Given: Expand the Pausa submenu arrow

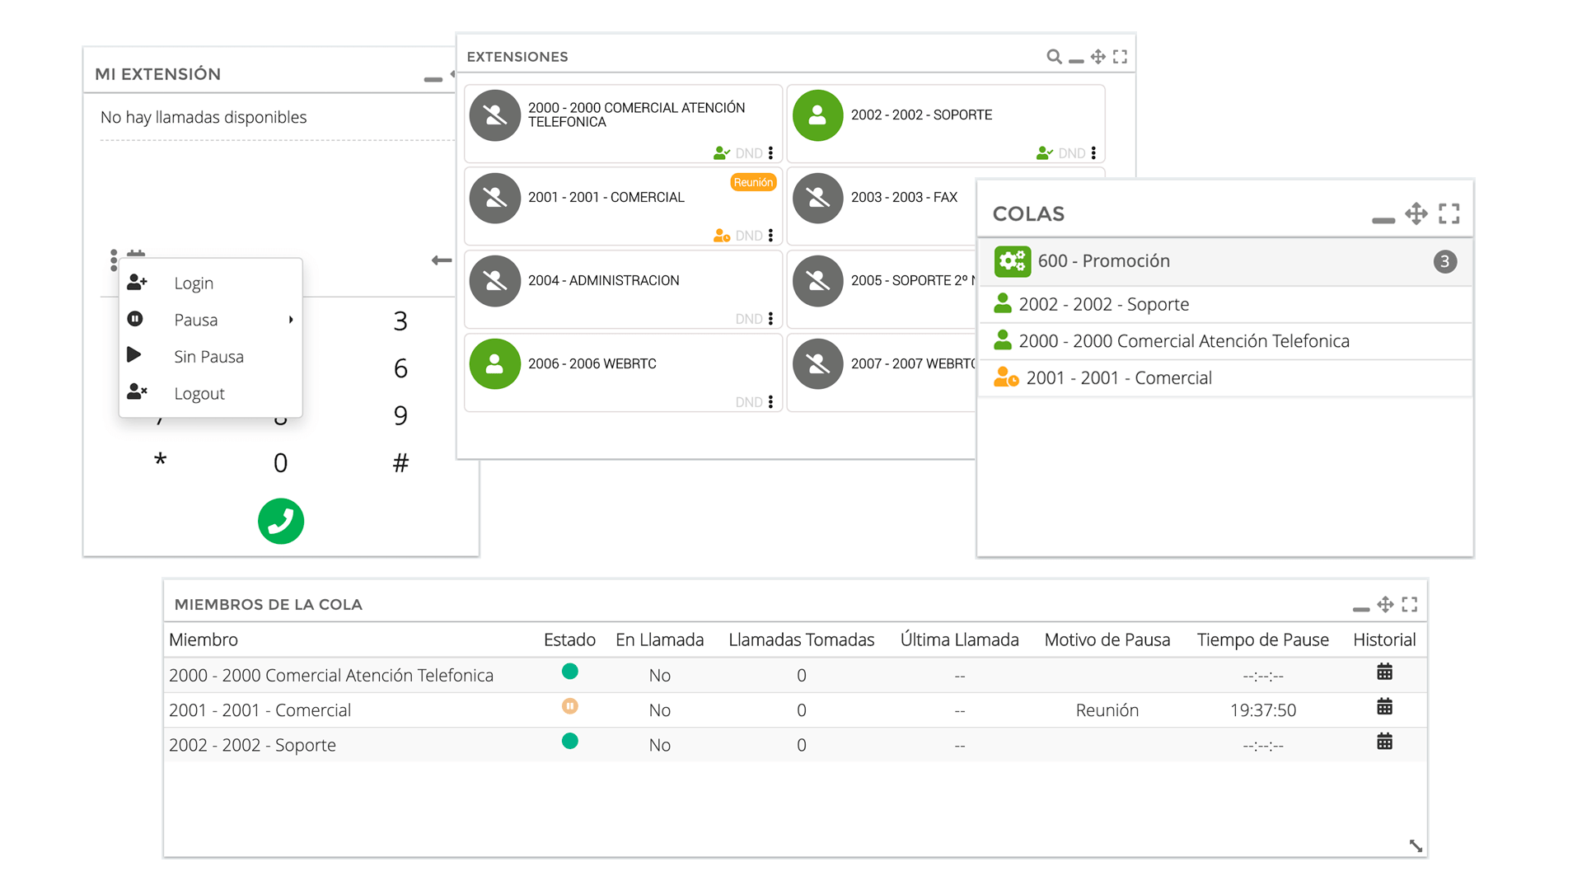Looking at the screenshot, I should pyautogui.click(x=291, y=320).
